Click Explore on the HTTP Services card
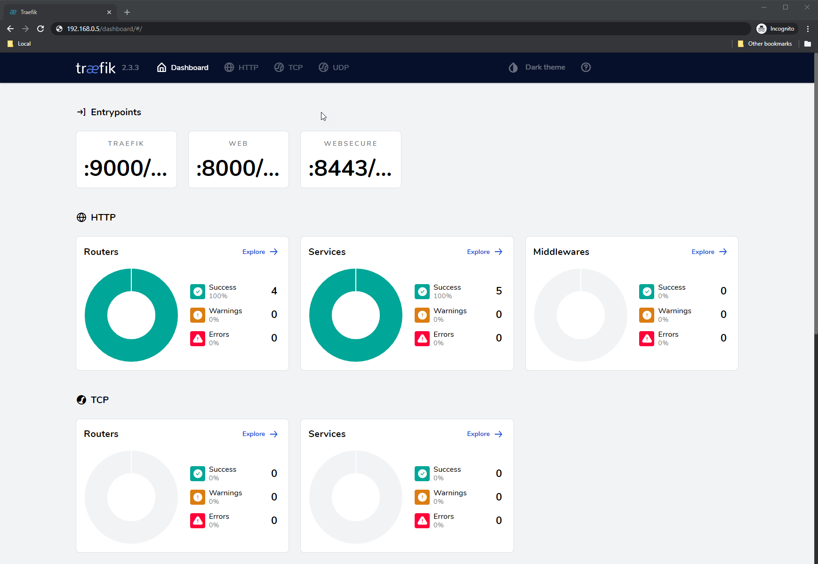Viewport: 818px width, 564px height. pos(484,252)
